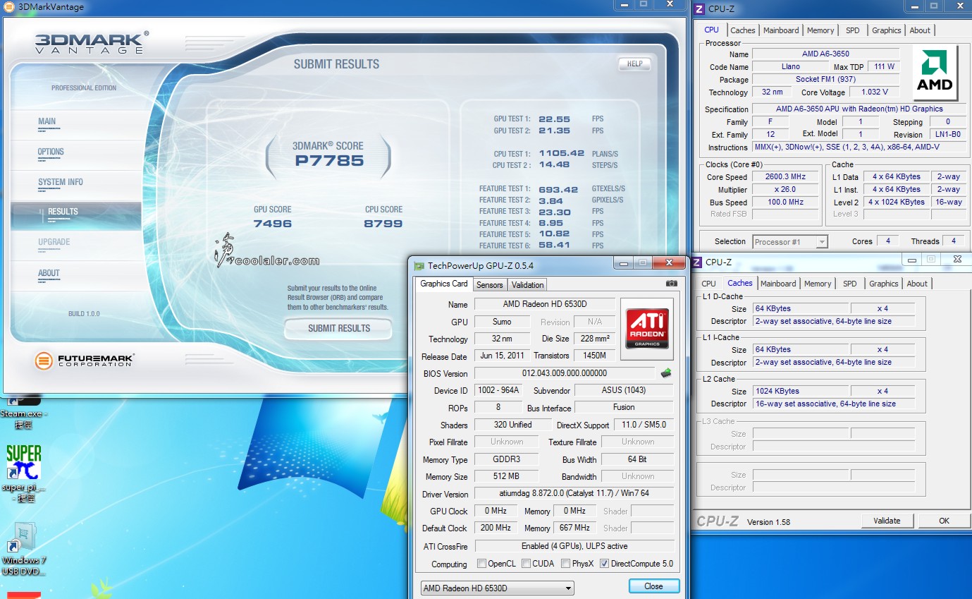This screenshot has width=972, height=599.
Task: Open MAIN section in 3DMark Vantage
Action: (x=47, y=121)
